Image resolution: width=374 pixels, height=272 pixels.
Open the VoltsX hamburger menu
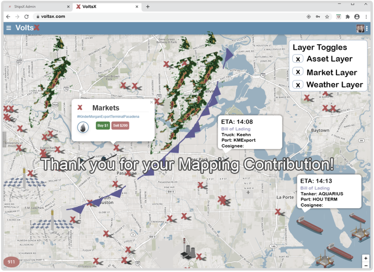(x=9, y=28)
